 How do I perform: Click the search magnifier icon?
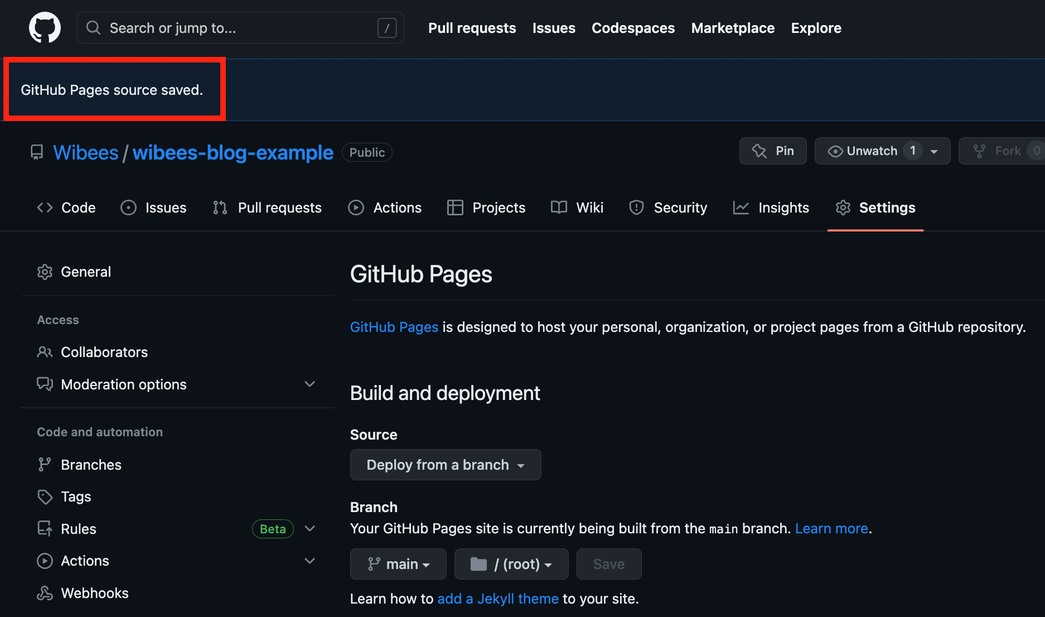pos(94,28)
